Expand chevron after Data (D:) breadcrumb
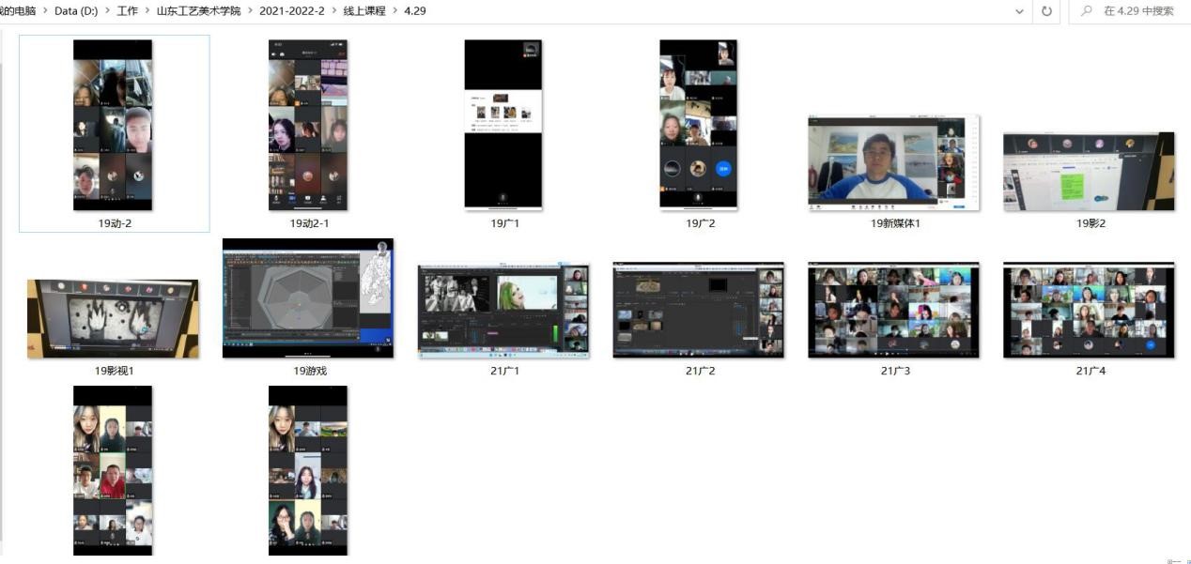Viewport: 1191px width, 564px height. click(107, 11)
